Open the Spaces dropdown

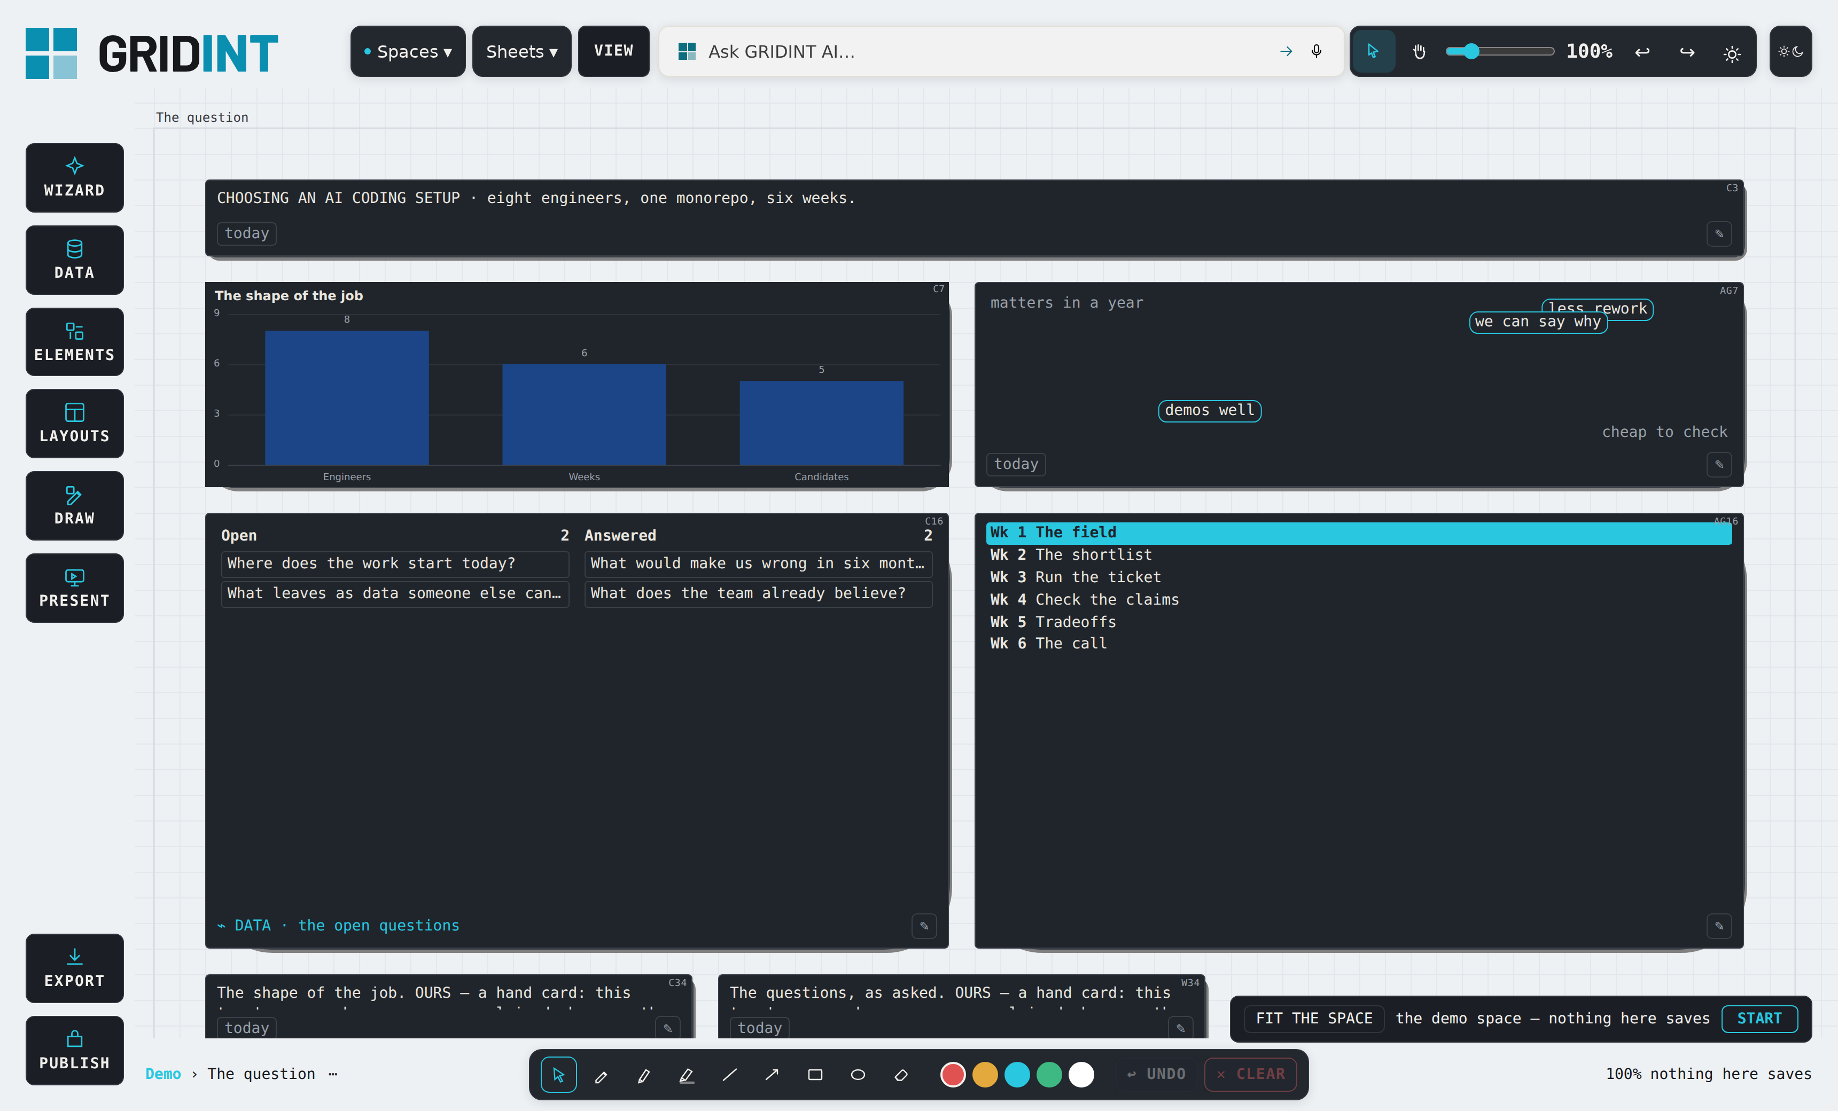coord(407,51)
